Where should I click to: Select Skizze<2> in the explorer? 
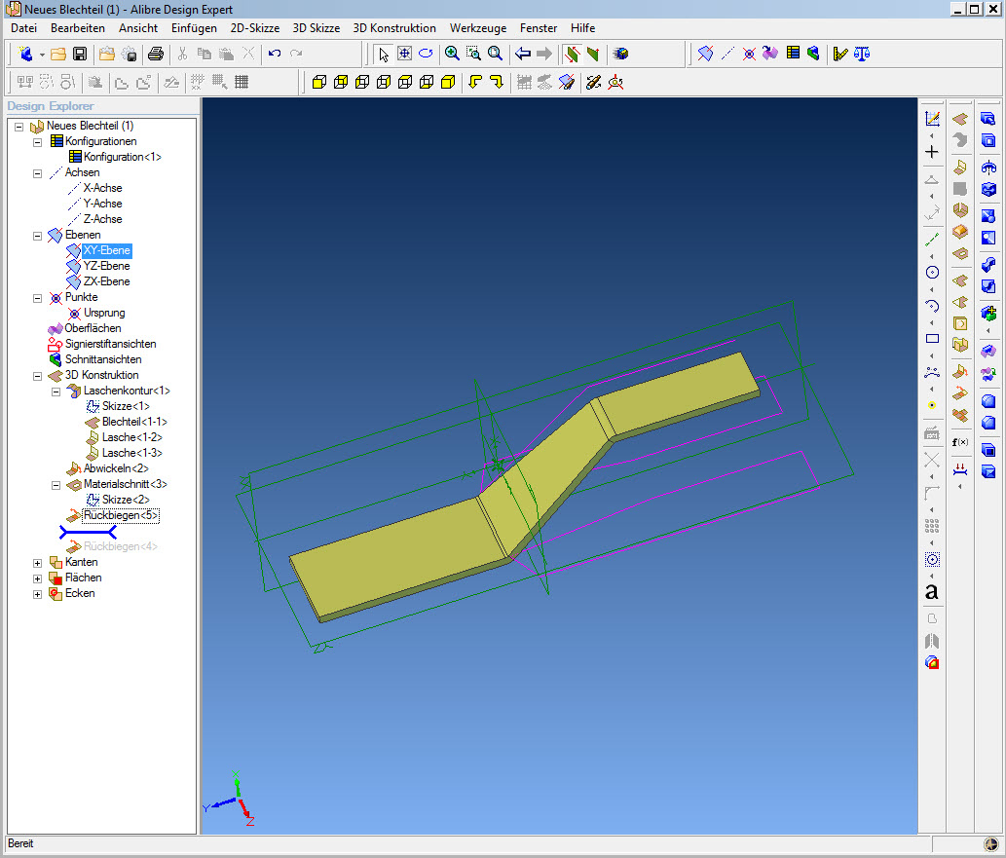(x=126, y=500)
